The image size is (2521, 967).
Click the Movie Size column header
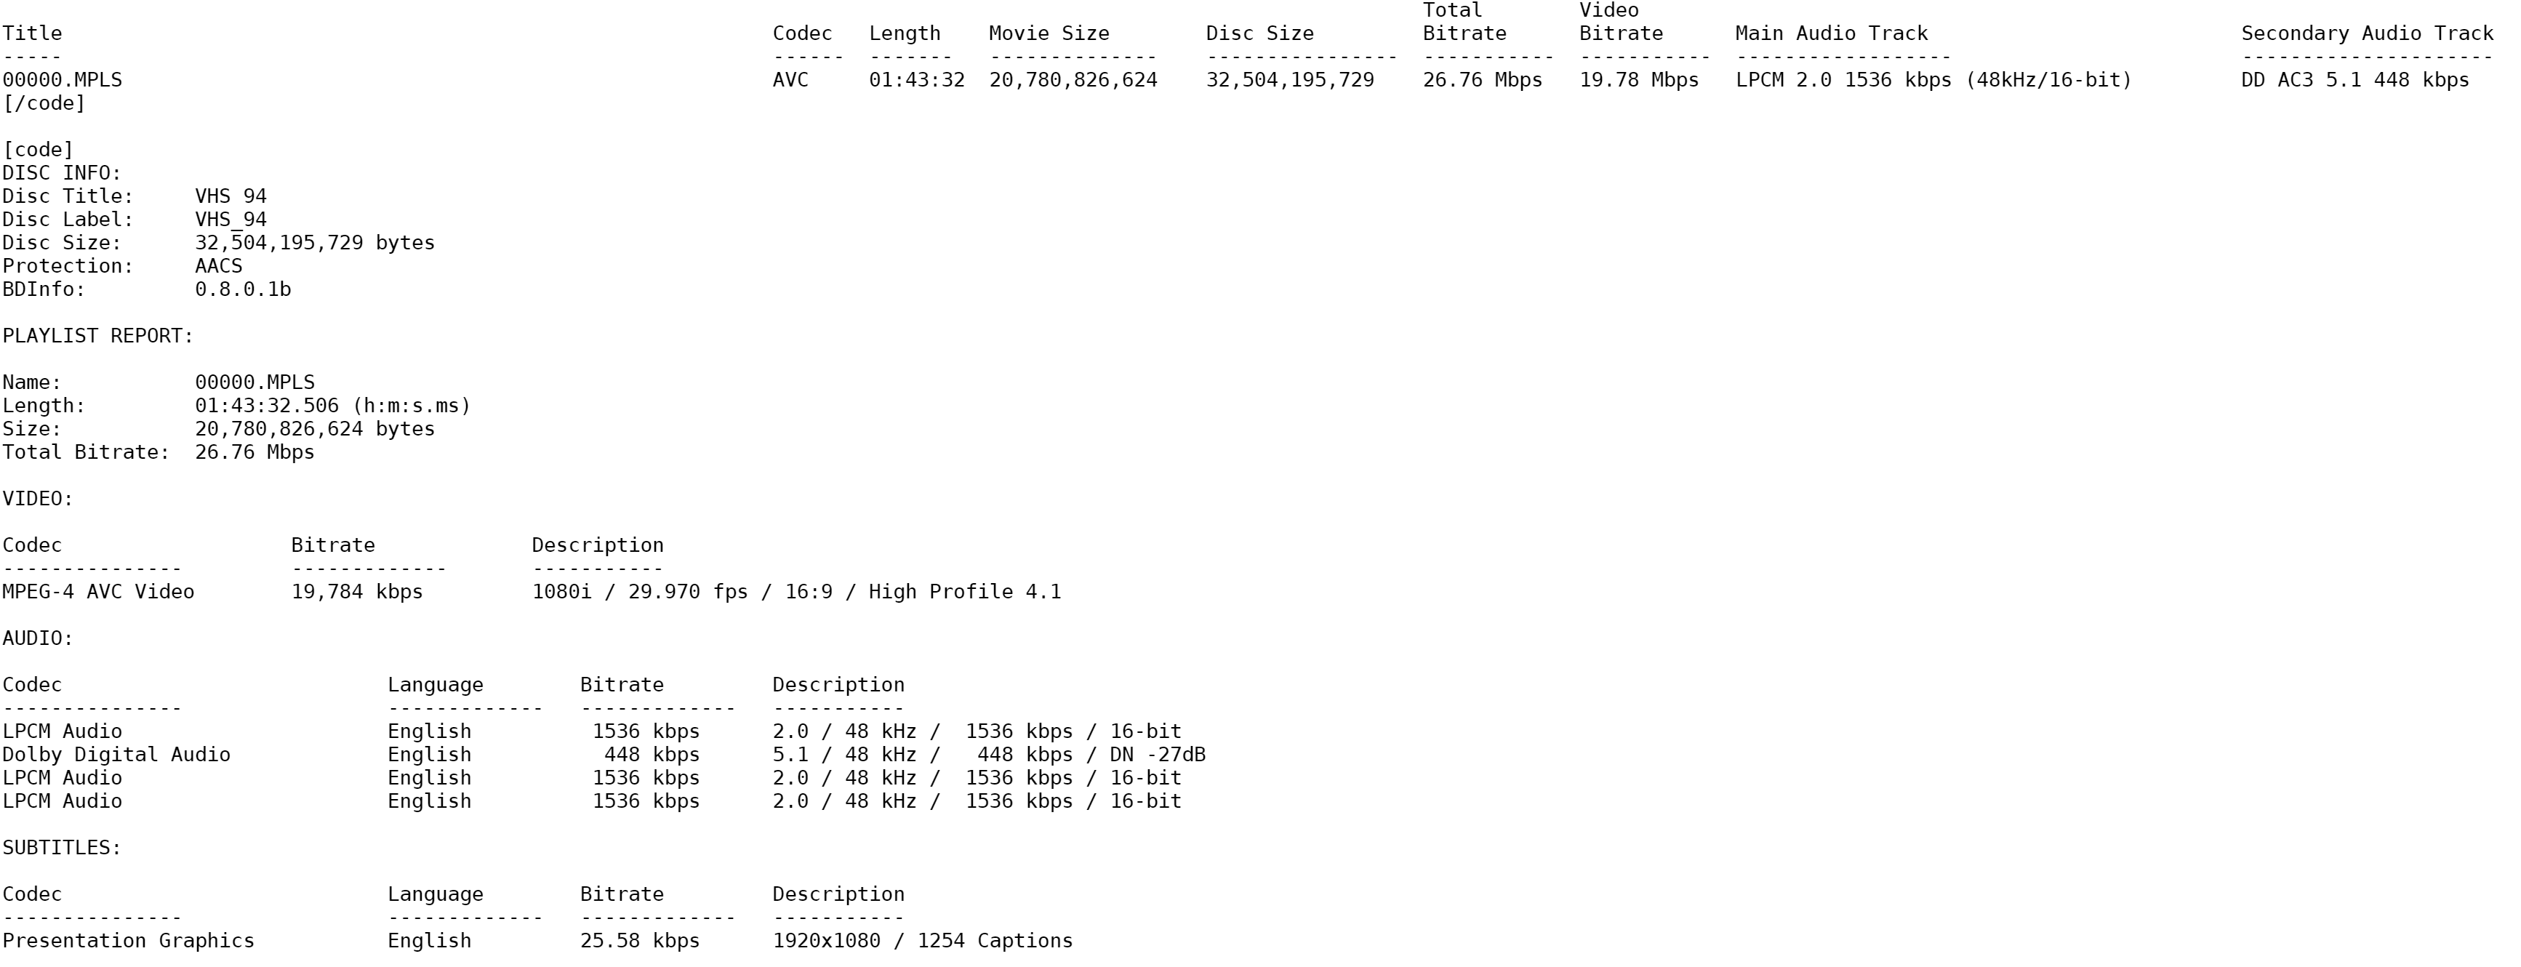pos(1048,33)
